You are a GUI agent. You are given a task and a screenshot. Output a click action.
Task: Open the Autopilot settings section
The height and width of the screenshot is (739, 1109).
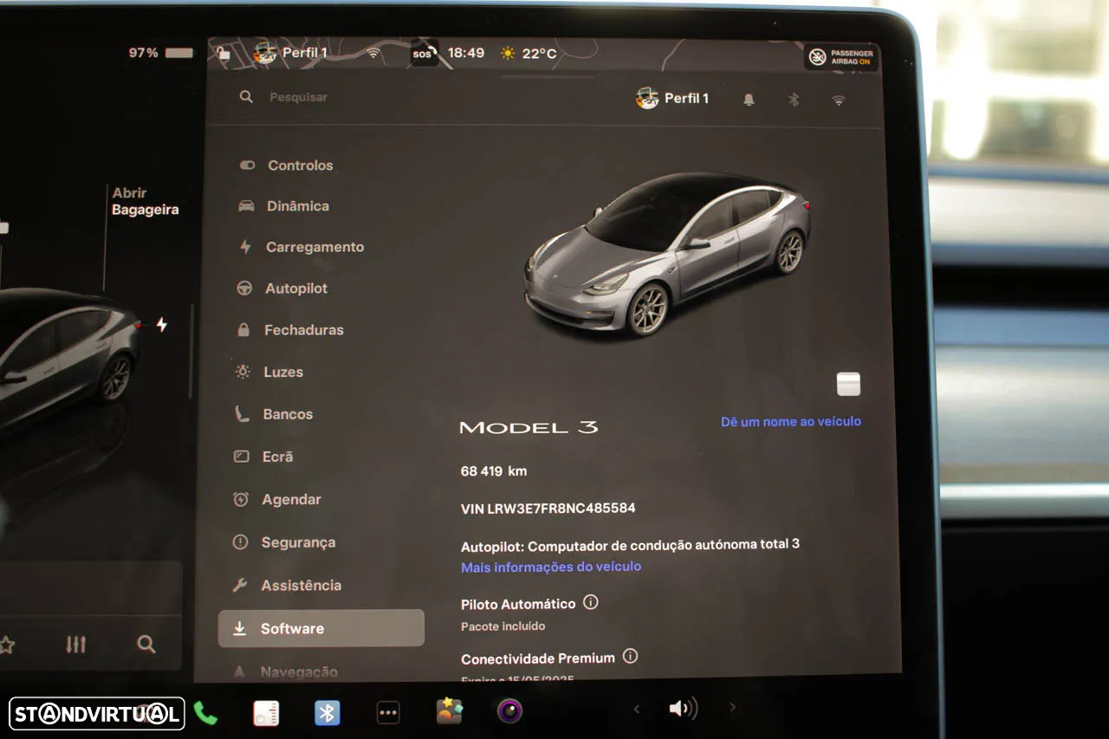(x=282, y=288)
